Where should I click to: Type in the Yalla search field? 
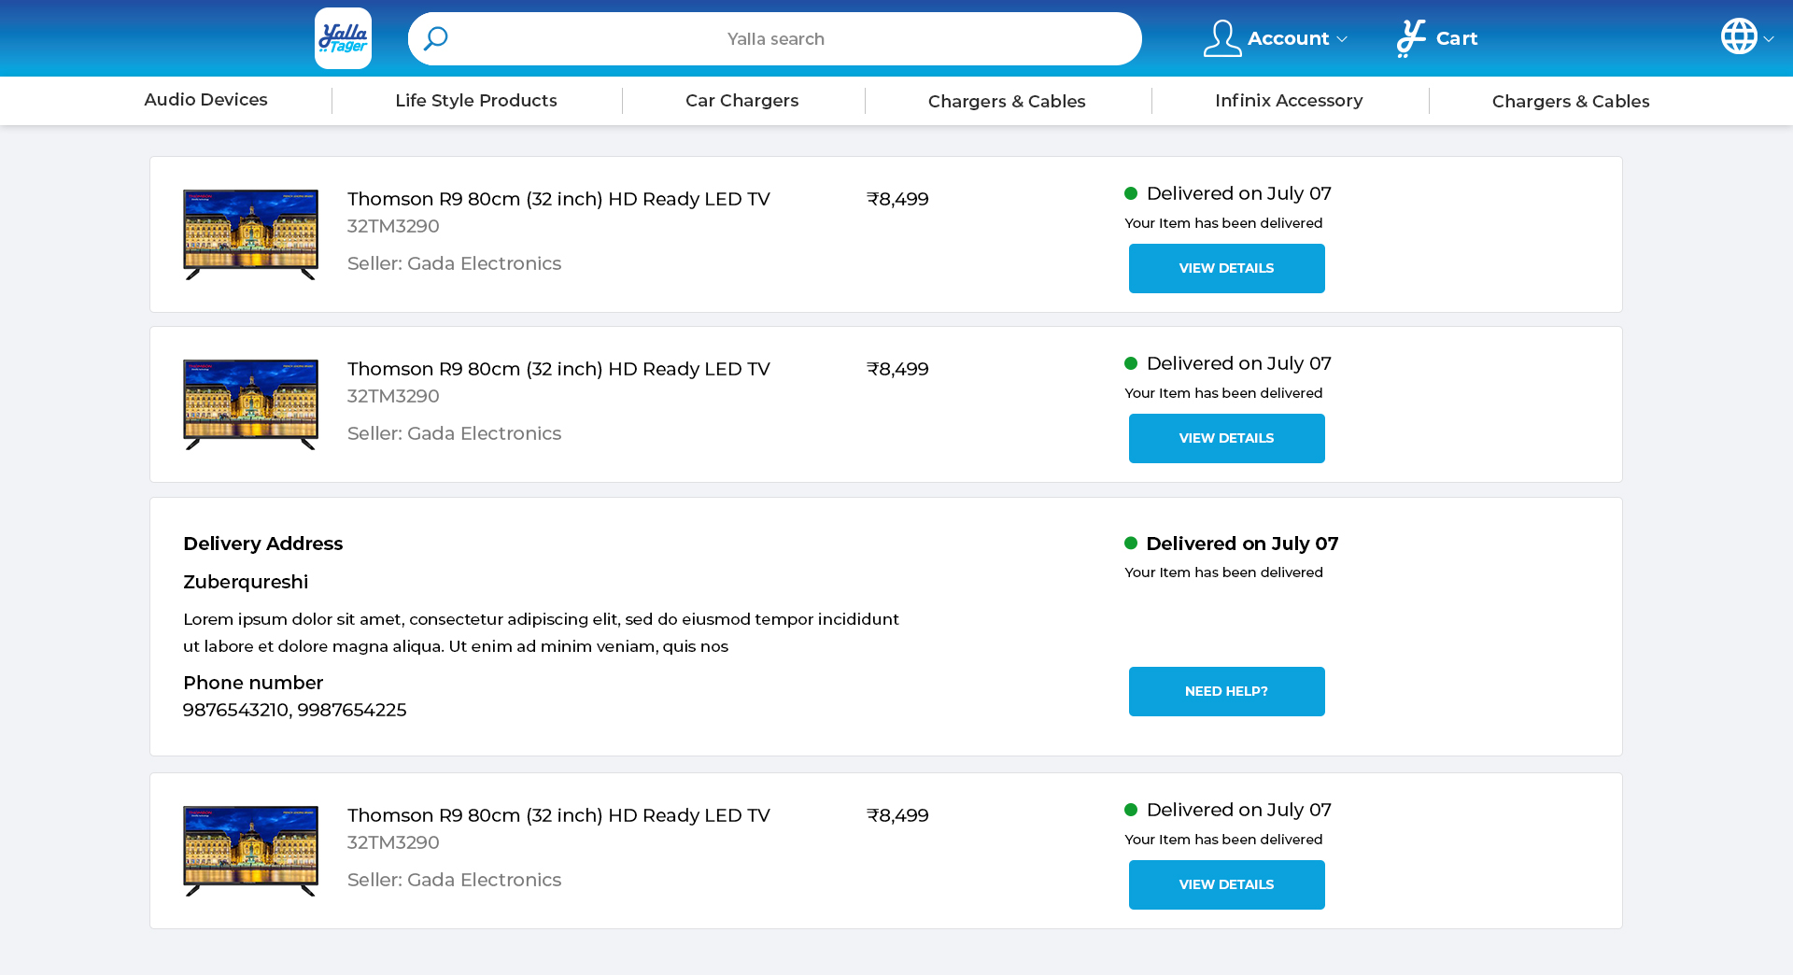[775, 39]
